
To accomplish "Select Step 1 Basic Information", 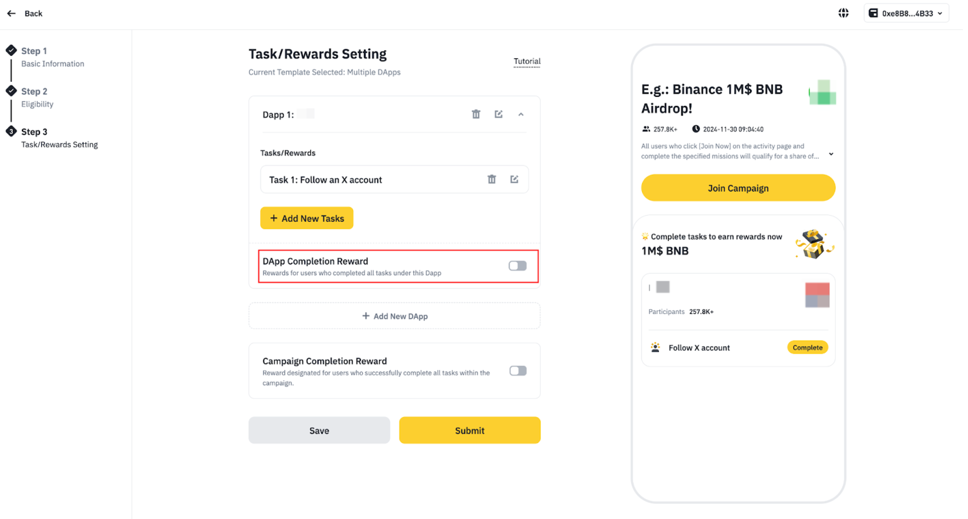I will [x=52, y=57].
